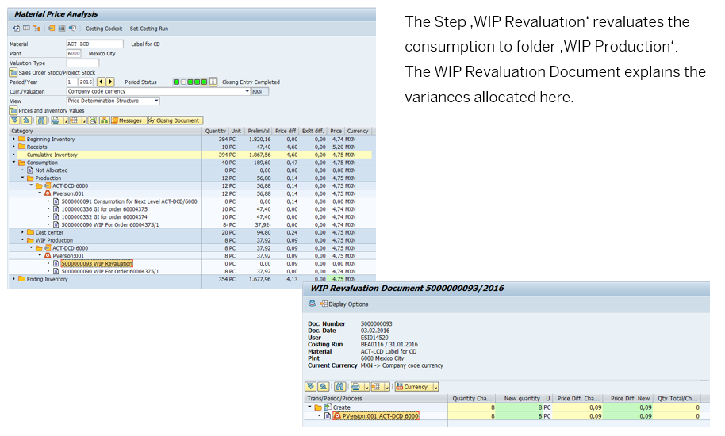Collapse the Consumption folder
The width and height of the screenshot is (725, 436).
pyautogui.click(x=13, y=163)
